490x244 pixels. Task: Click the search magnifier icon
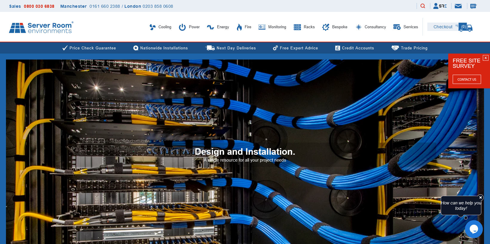(x=423, y=6)
